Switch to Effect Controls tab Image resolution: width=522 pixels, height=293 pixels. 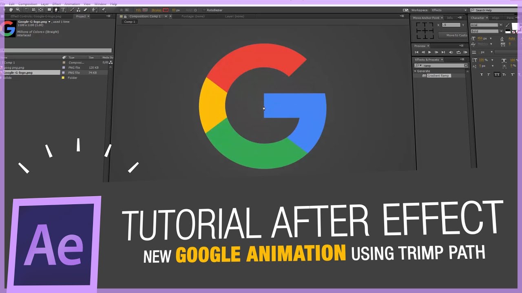coord(36,16)
